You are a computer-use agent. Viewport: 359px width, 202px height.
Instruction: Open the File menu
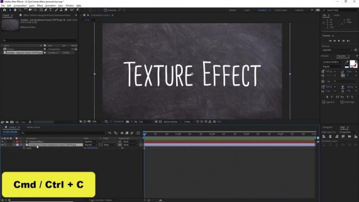point(3,6)
